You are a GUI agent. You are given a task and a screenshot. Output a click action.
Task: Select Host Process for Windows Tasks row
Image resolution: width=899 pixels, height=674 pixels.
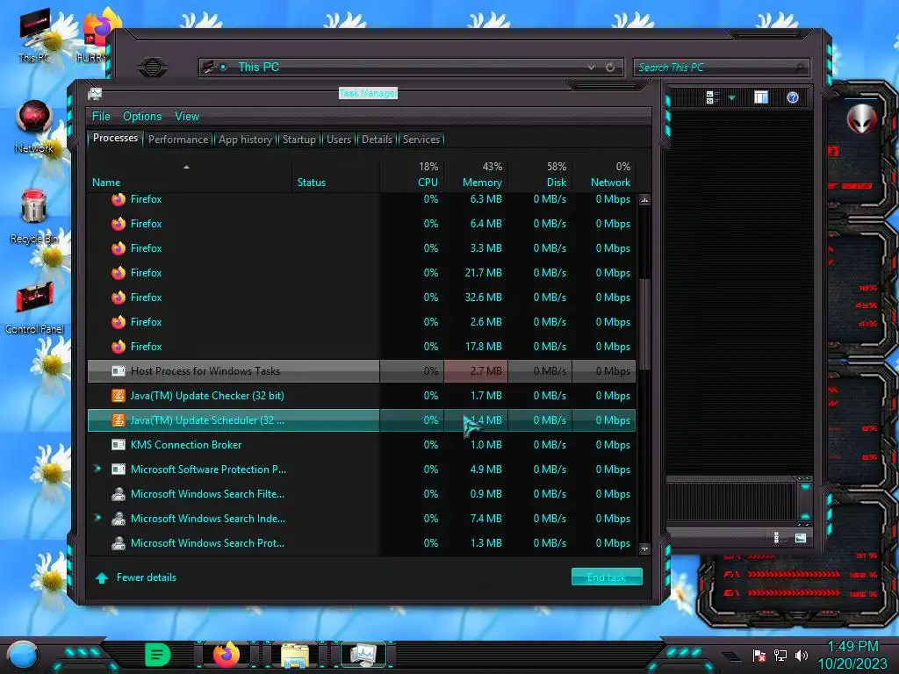tap(361, 371)
